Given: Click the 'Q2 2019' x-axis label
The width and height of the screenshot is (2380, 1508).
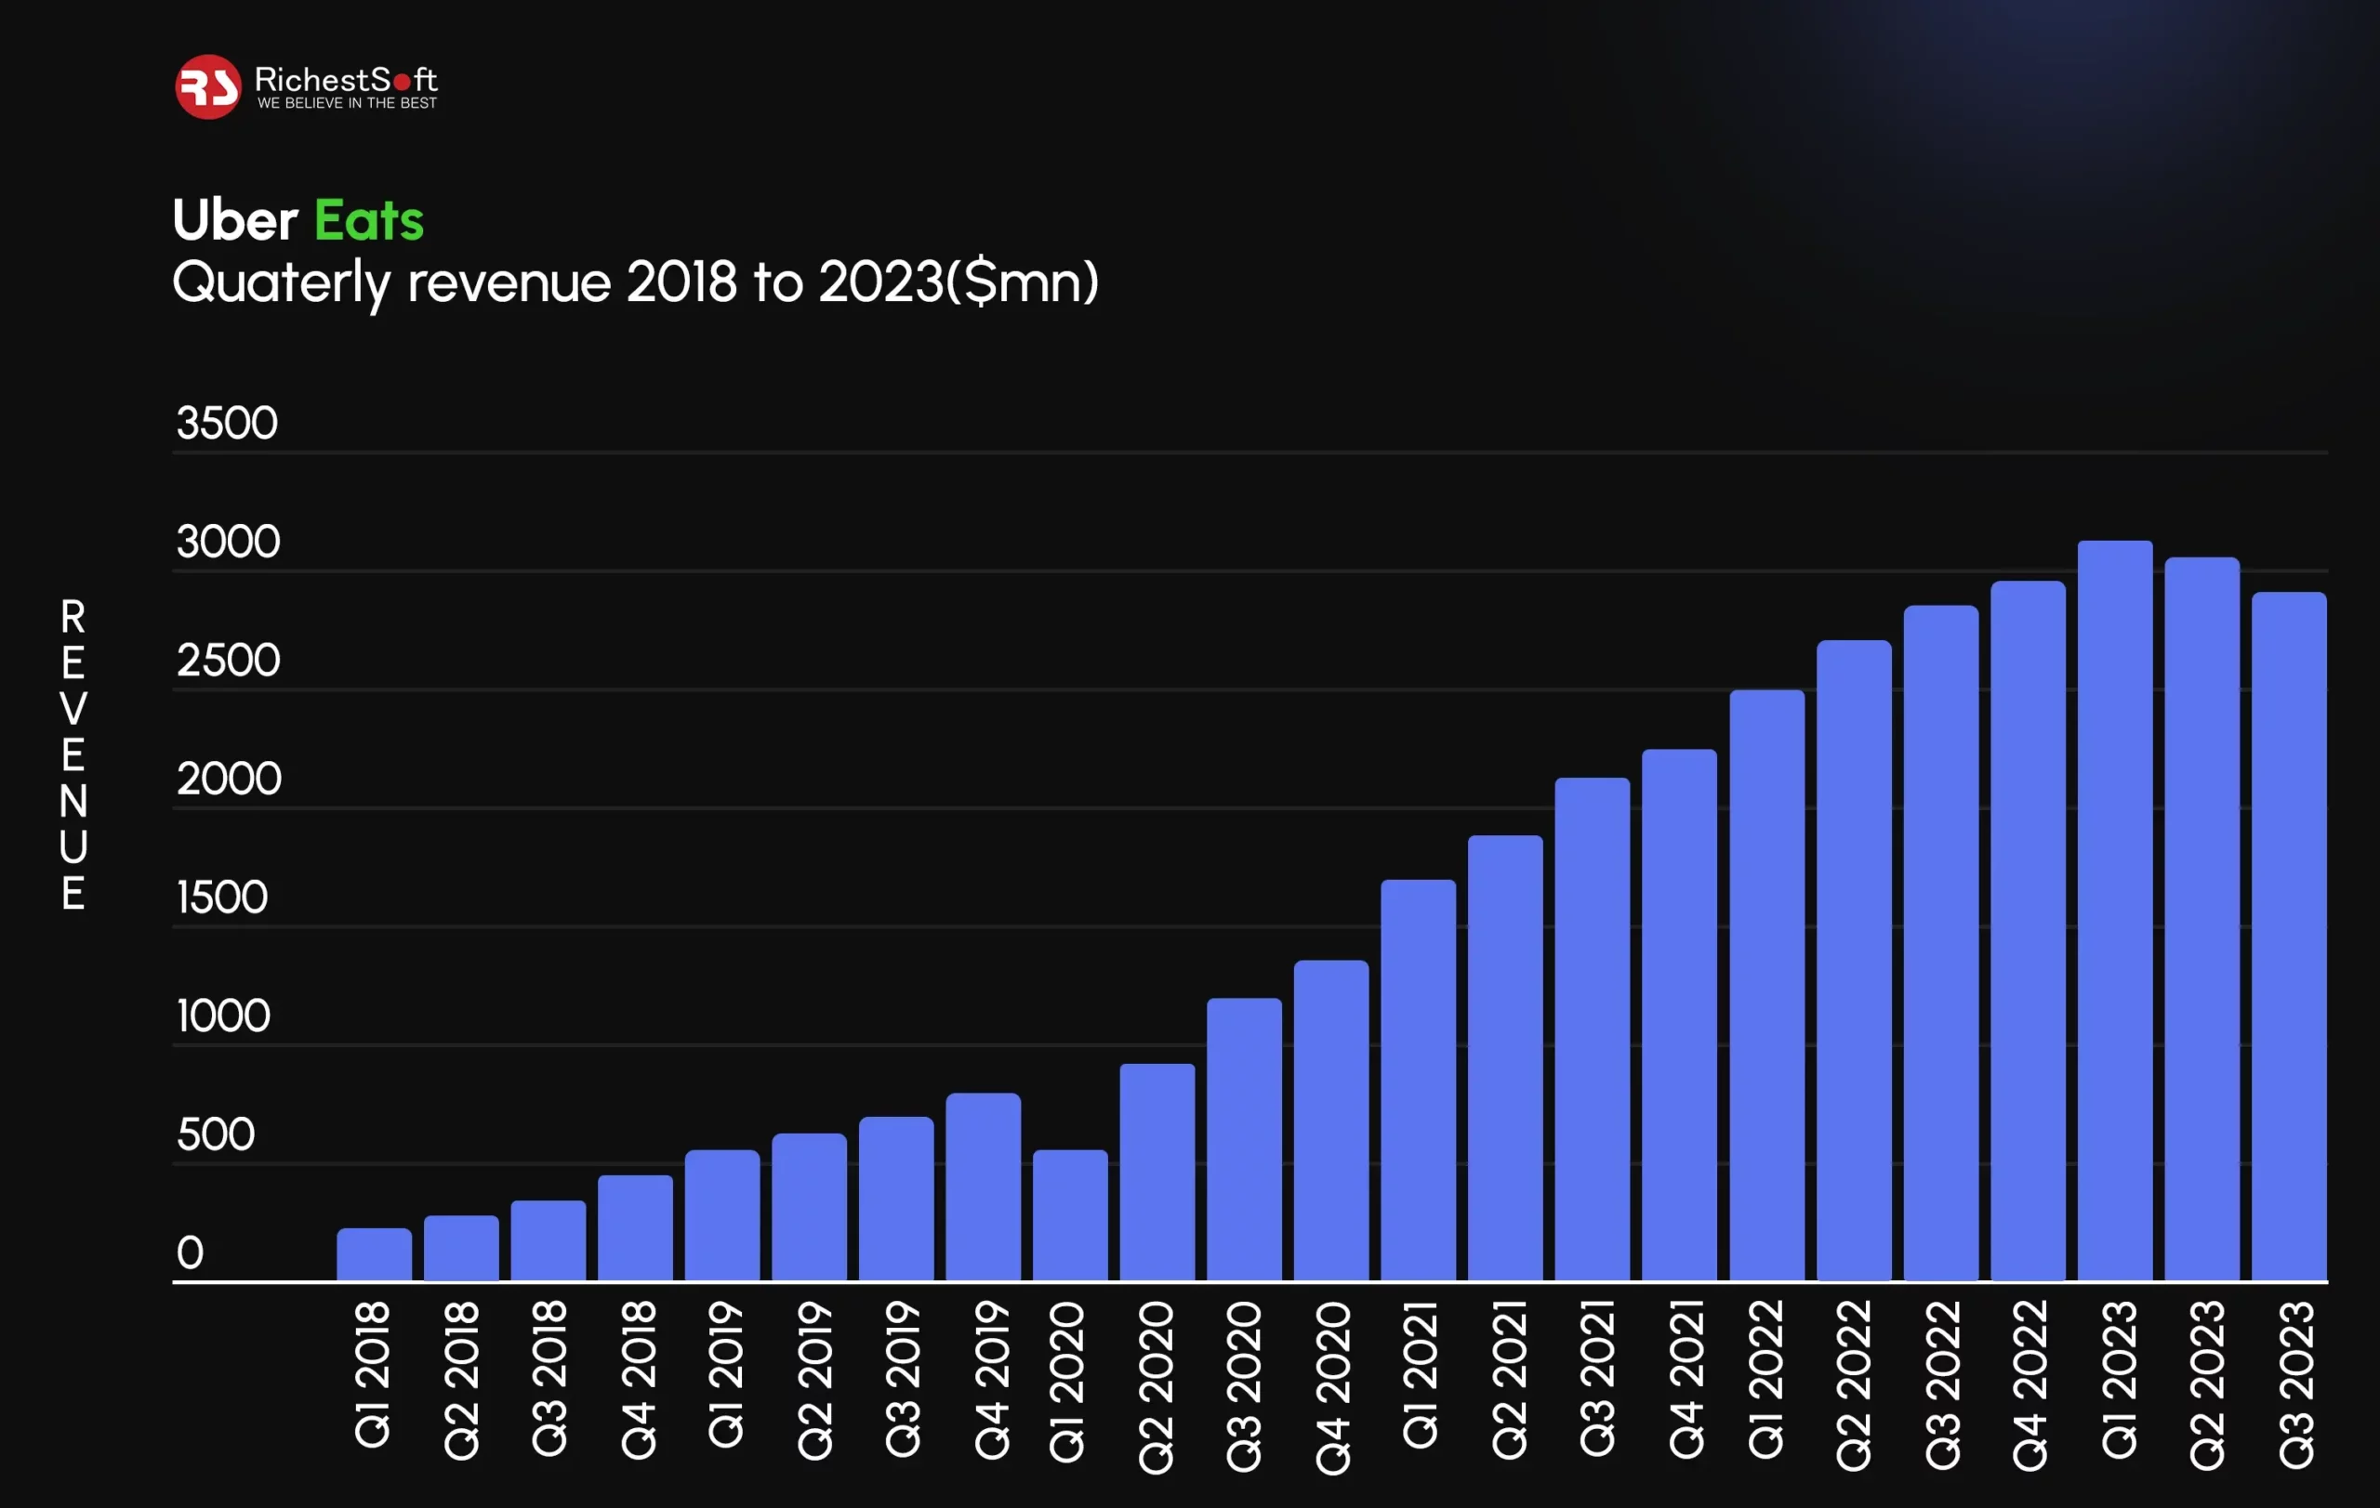Looking at the screenshot, I should point(815,1380).
